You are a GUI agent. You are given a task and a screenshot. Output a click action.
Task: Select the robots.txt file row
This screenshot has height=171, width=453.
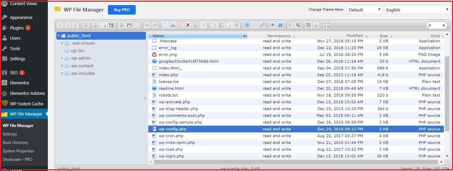[x=296, y=95]
